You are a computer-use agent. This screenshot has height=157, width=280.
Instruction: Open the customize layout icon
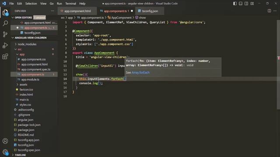pos(252,3)
